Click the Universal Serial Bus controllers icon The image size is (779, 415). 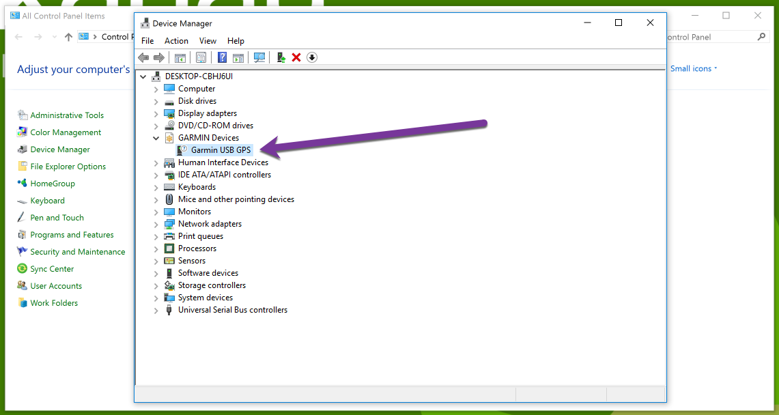coord(169,310)
